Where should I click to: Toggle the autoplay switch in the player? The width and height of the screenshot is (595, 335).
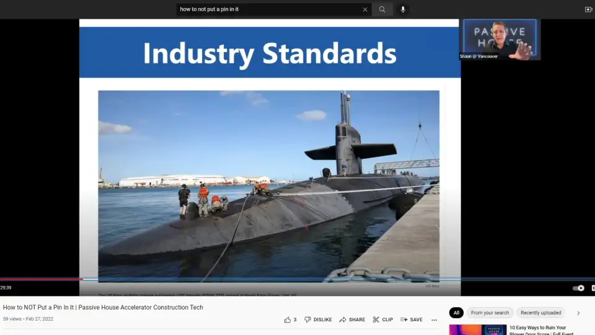578,288
